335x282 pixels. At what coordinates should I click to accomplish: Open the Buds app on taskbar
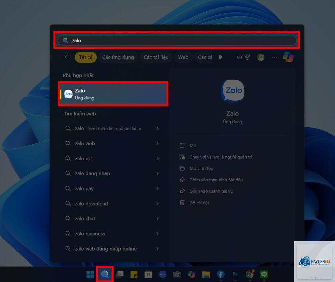click(163, 274)
